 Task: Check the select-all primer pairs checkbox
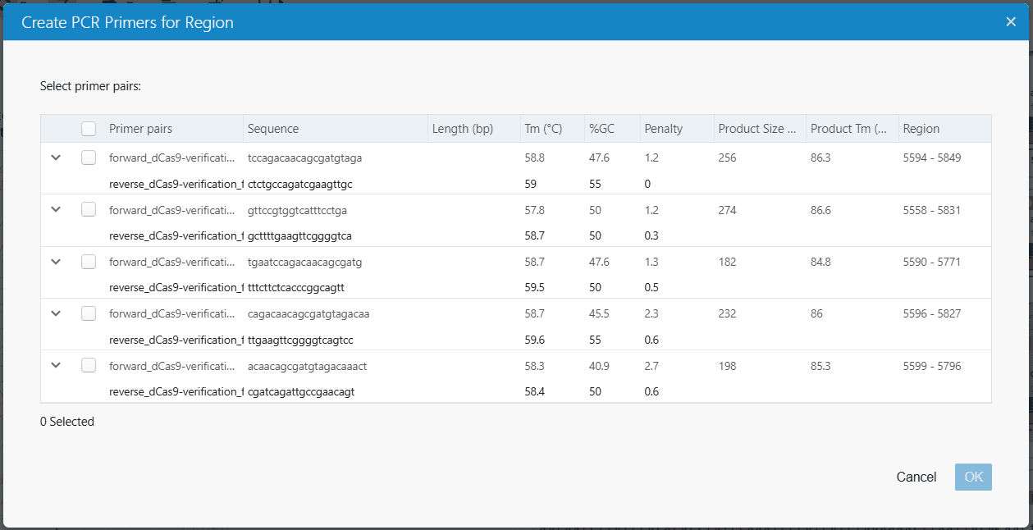point(89,129)
